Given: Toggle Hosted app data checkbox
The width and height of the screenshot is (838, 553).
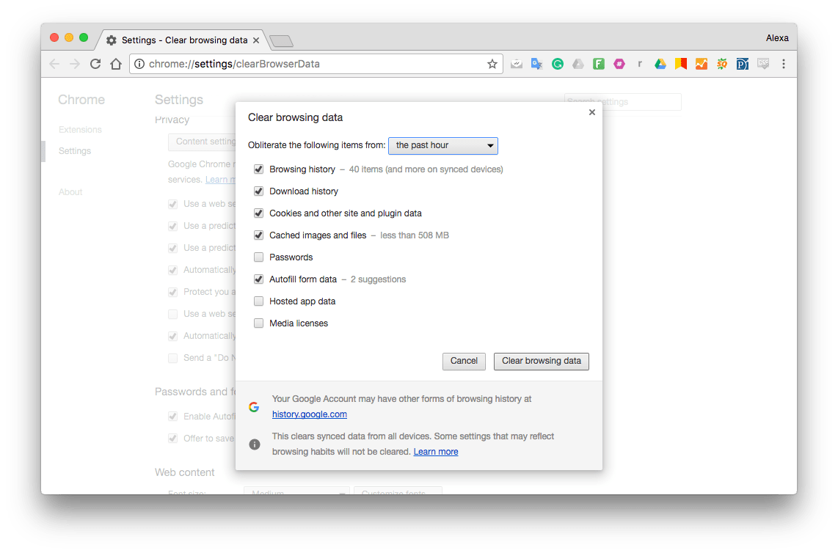Looking at the screenshot, I should (x=259, y=301).
